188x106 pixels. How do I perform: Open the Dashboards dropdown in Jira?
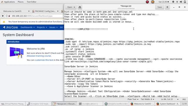click(28, 27)
